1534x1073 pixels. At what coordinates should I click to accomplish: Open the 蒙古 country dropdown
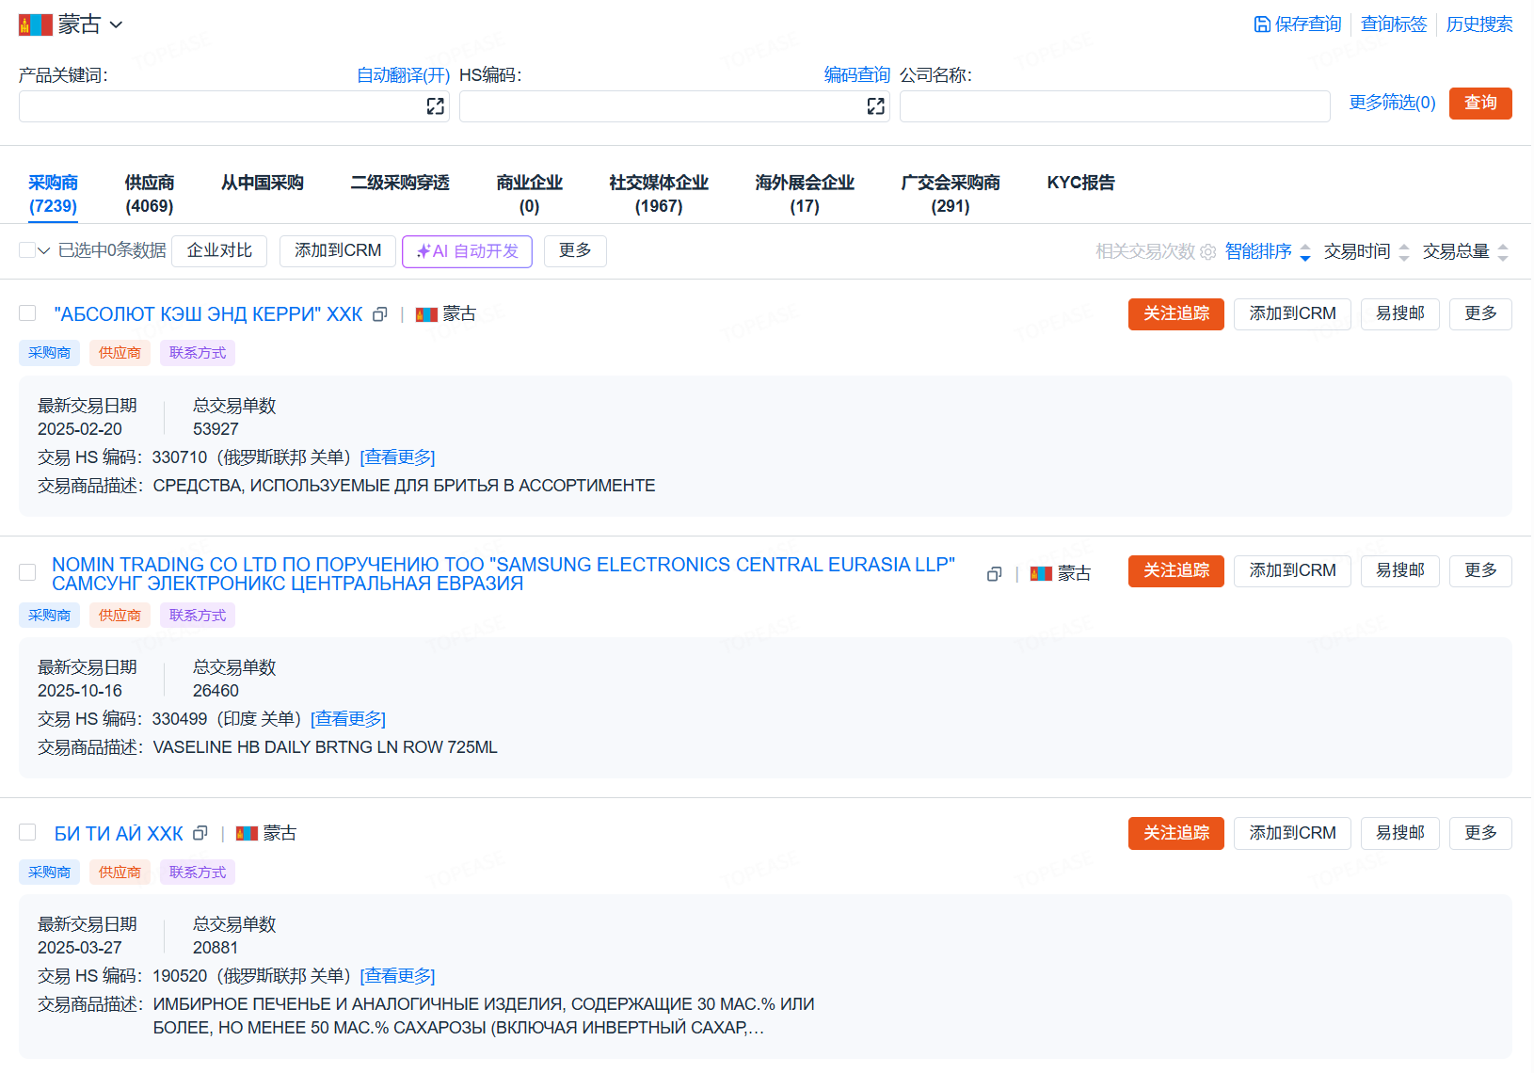pos(116,24)
